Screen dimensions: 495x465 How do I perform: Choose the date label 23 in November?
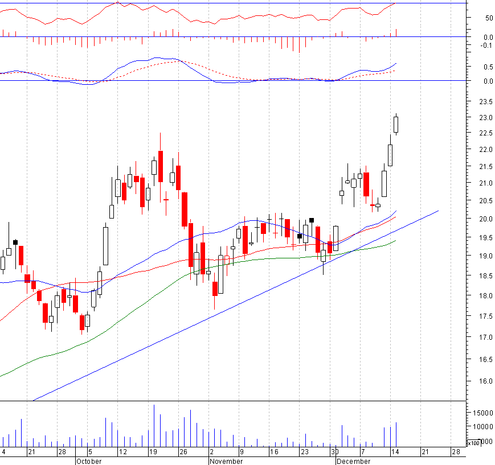click(x=304, y=452)
